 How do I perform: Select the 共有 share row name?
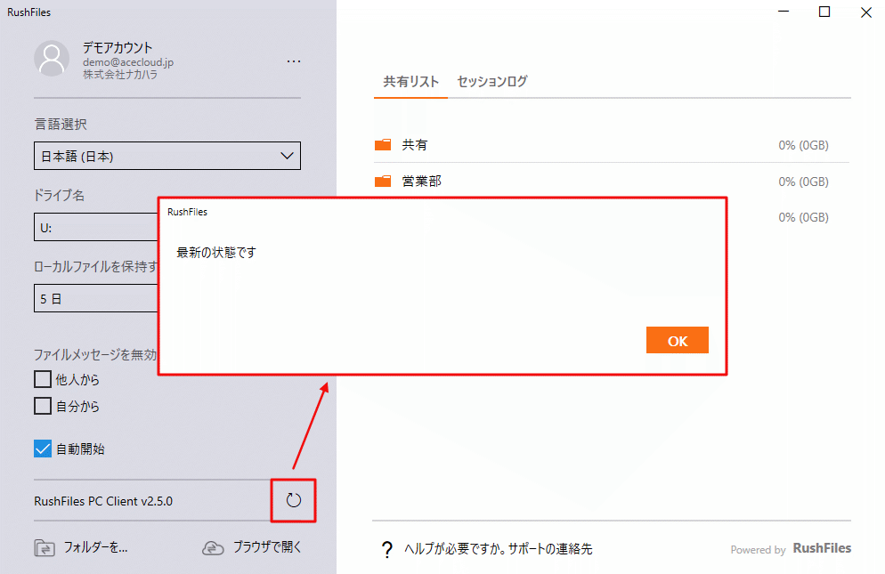415,145
